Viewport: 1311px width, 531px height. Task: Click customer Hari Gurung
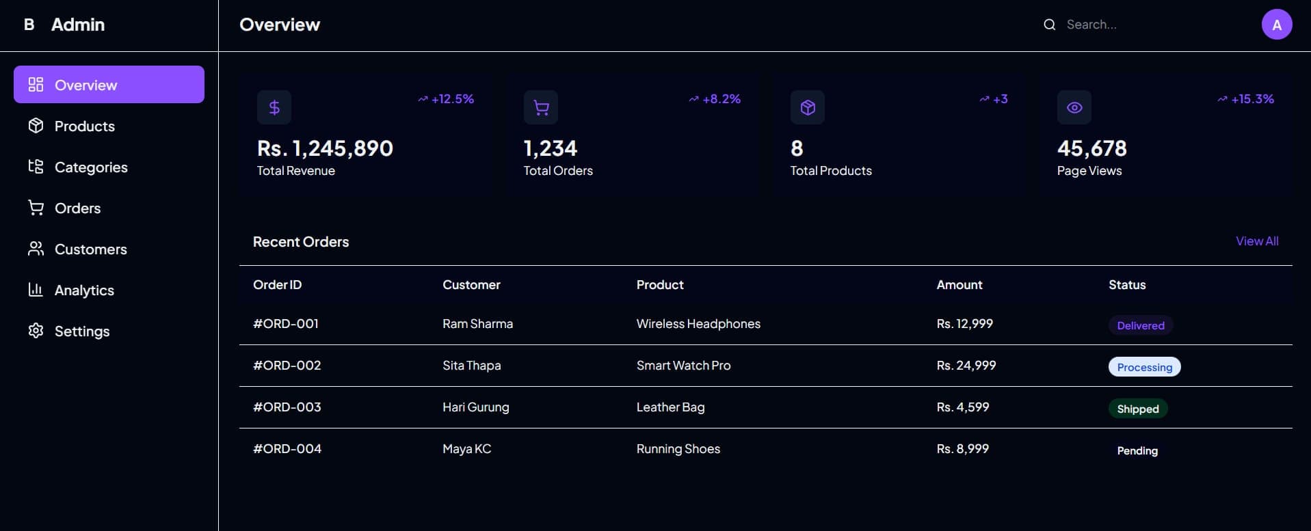tap(476, 407)
